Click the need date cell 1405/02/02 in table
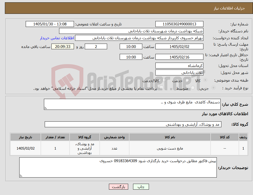The width and height of the screenshot is (253, 195). point(25,148)
